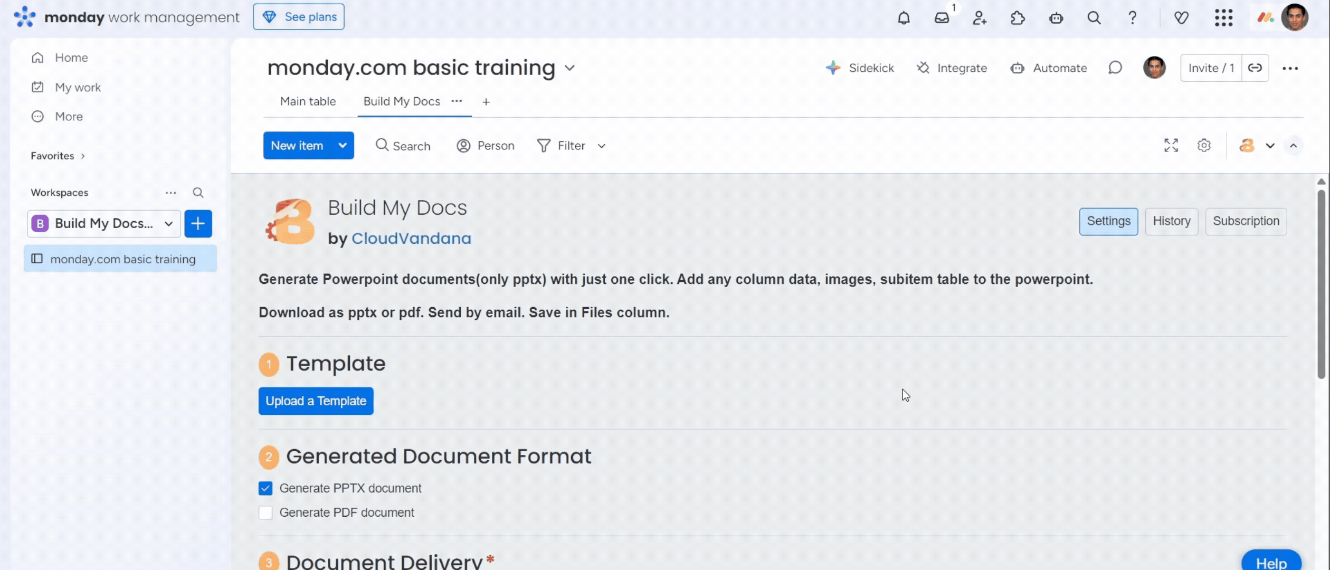
Task: Open the board discussion bubble icon
Action: coord(1115,68)
